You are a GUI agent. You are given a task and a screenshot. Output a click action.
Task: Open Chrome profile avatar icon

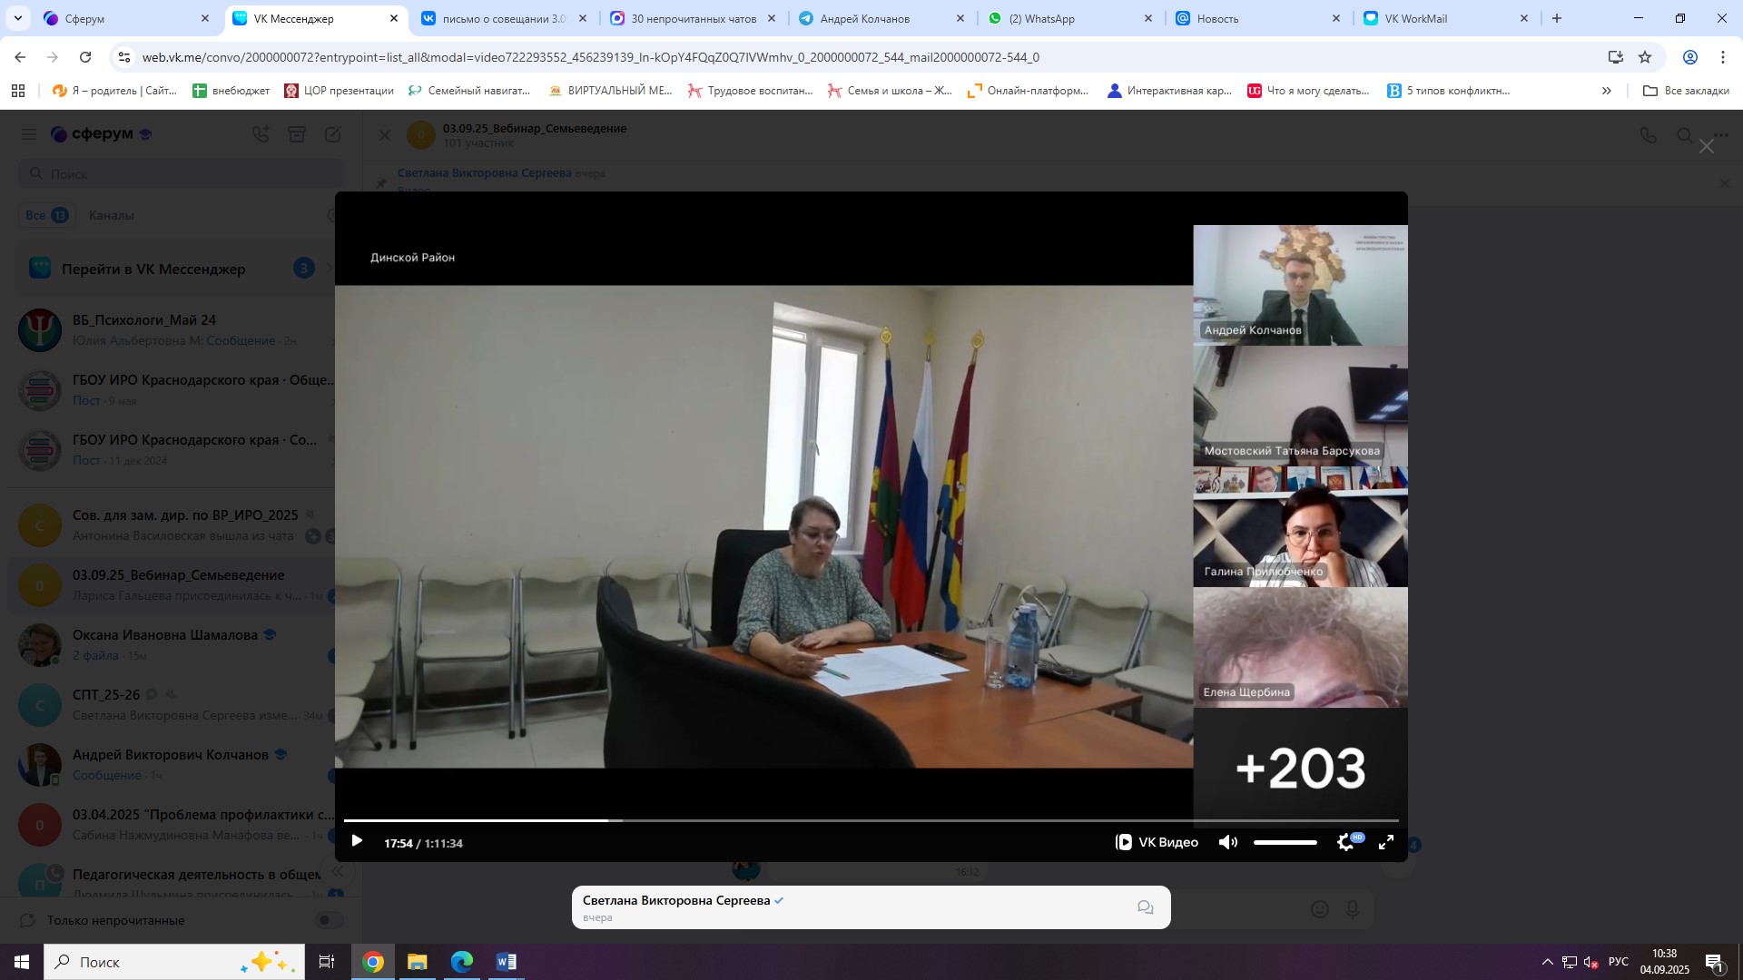coord(1690,57)
